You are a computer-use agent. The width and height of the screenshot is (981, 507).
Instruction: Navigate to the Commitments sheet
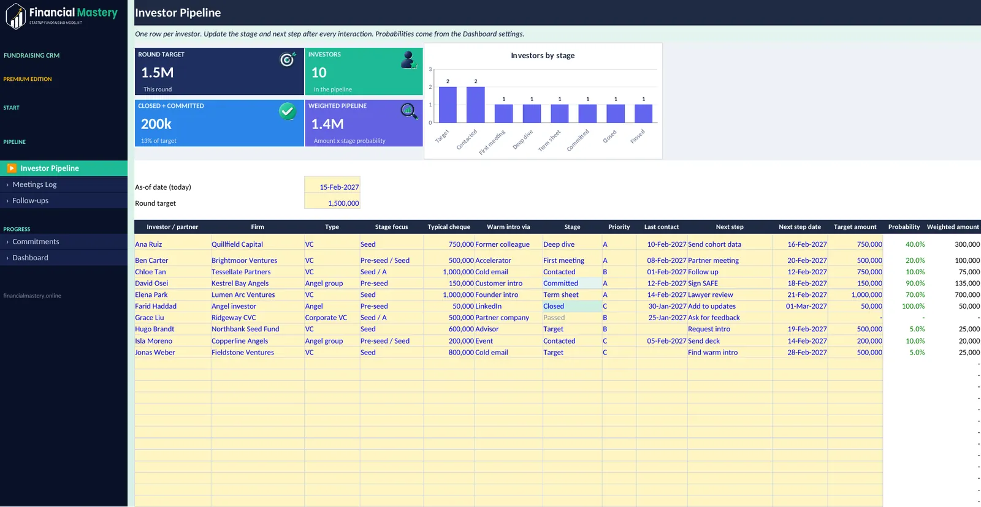[64, 241]
